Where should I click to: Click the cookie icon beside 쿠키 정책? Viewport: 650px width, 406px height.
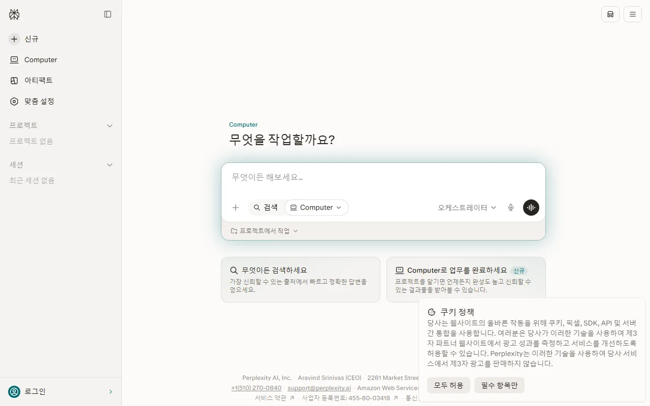pyautogui.click(x=432, y=312)
